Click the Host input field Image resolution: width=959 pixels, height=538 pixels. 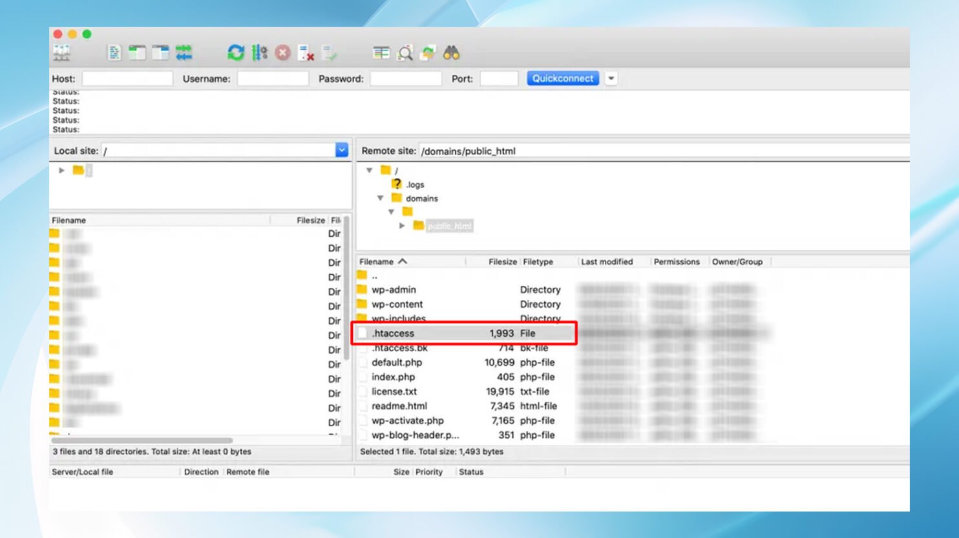[127, 78]
